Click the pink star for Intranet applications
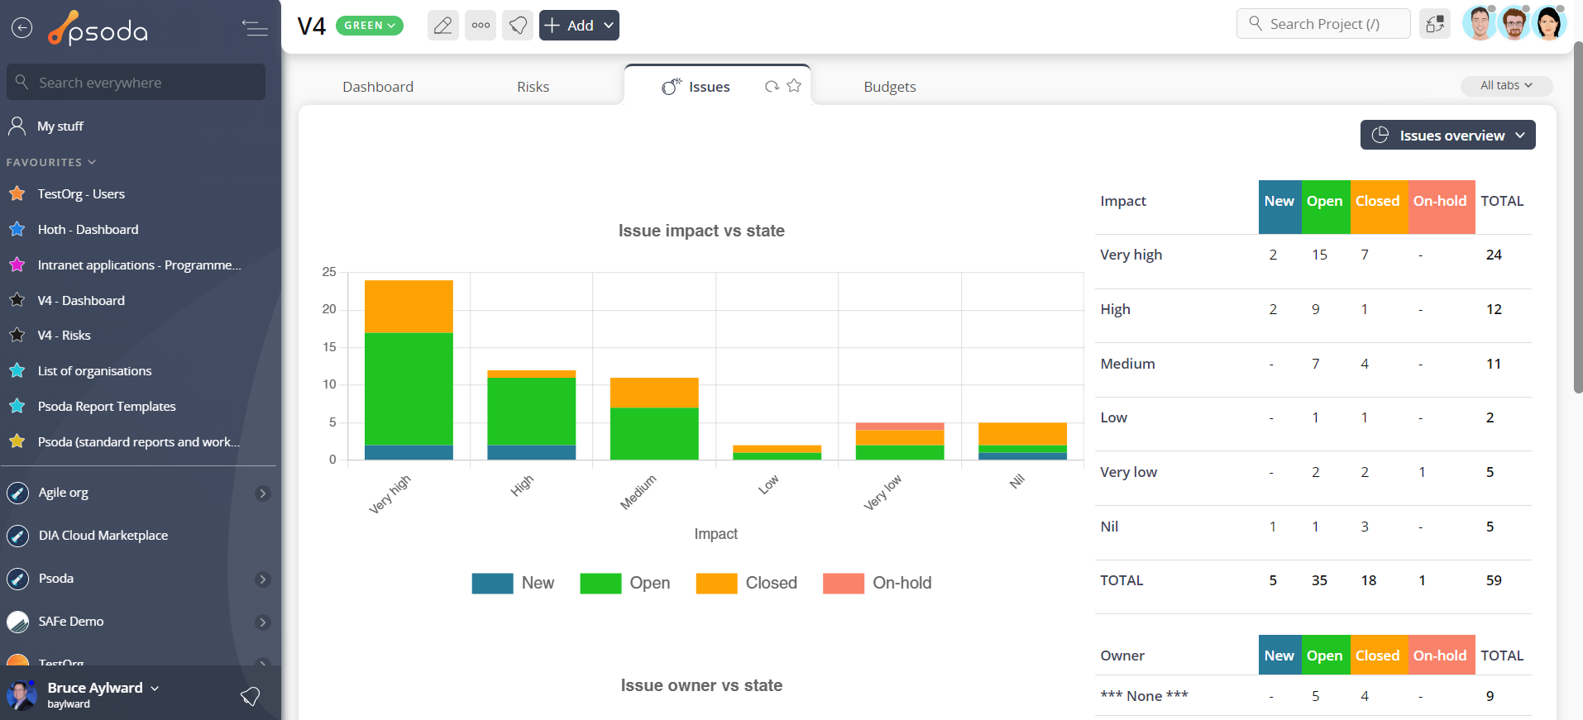 point(17,265)
